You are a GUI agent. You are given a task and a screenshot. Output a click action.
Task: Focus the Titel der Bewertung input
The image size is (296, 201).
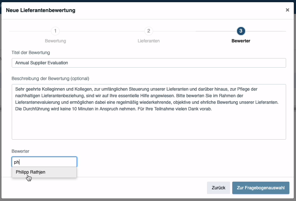click(x=149, y=63)
